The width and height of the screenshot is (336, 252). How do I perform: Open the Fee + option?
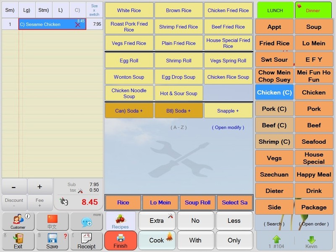[x=40, y=202]
